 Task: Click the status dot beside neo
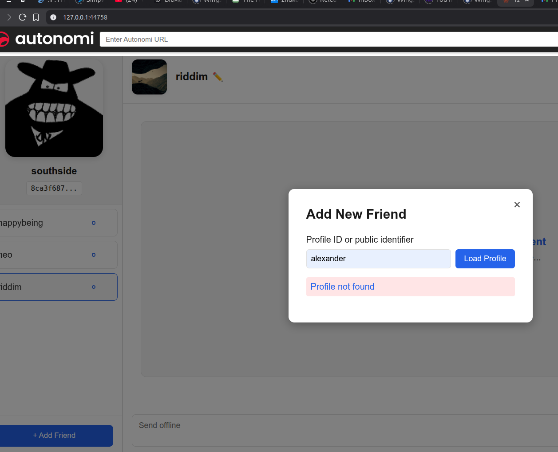coord(94,255)
